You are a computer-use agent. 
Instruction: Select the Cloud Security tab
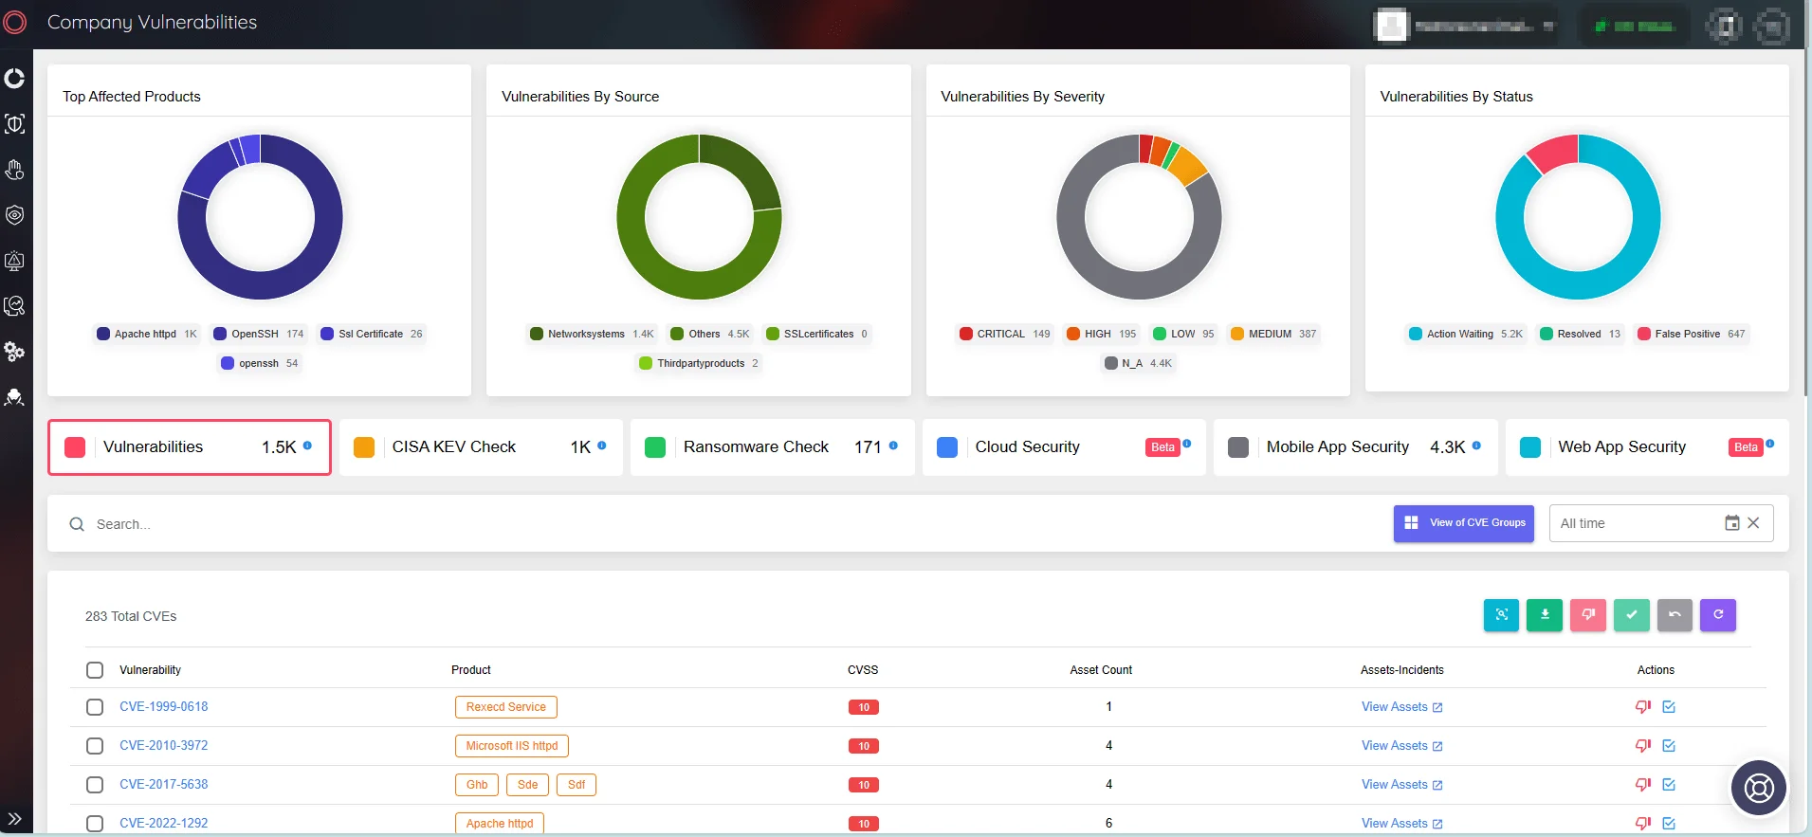point(1064,447)
